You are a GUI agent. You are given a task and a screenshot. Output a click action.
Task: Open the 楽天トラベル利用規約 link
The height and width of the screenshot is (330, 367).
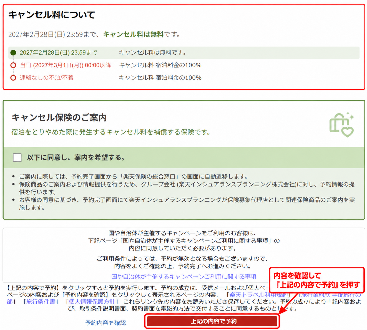[x=258, y=295]
